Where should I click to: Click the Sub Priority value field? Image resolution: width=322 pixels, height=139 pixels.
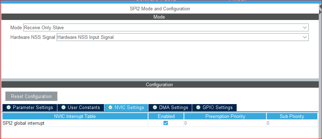coord(292,123)
